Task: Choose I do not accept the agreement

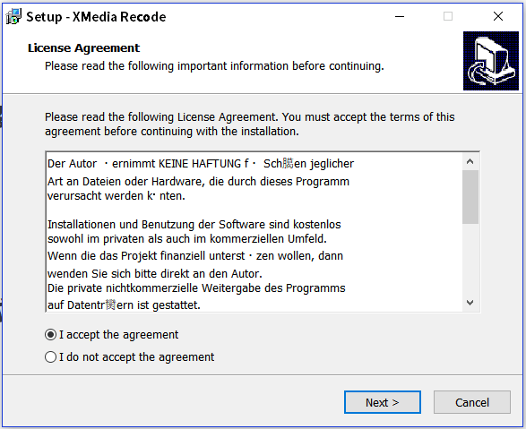Action: 130,357
